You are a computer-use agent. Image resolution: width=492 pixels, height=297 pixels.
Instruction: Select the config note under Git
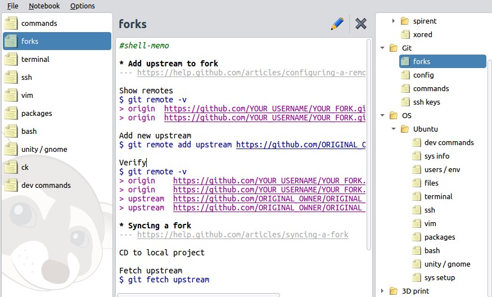click(x=417, y=75)
